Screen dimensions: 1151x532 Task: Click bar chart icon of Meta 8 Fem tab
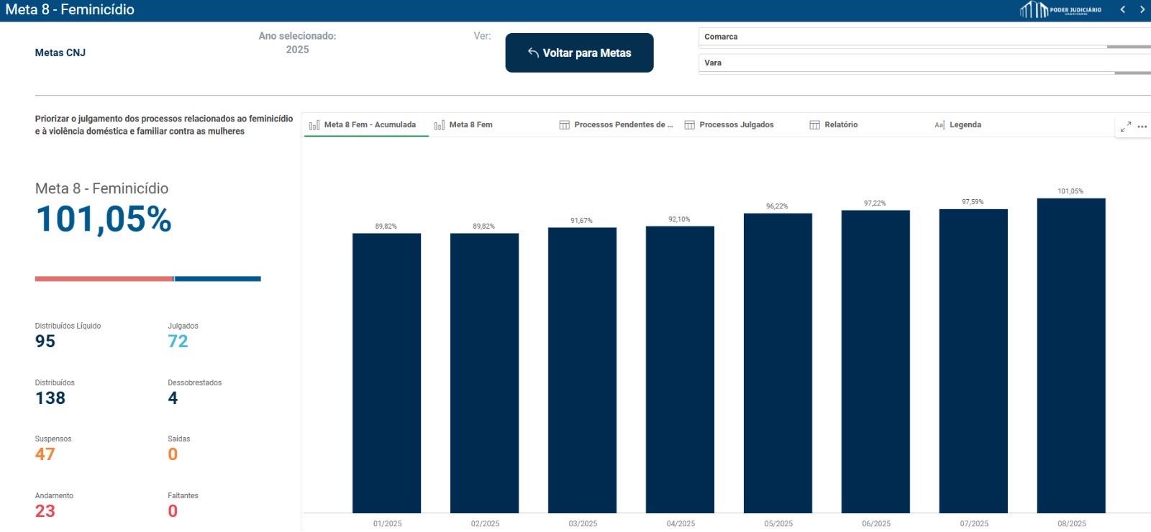[440, 125]
